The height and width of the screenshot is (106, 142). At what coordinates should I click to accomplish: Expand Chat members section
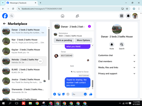click(117, 61)
